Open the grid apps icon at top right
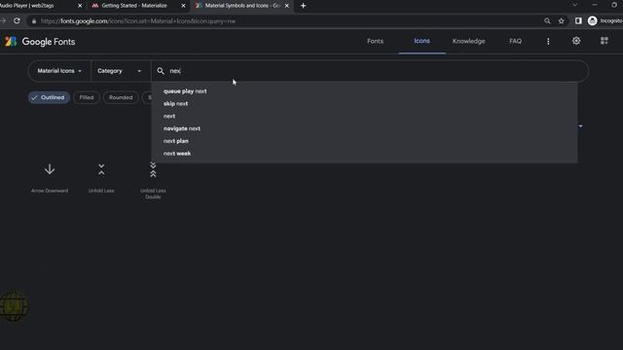Screen dimensions: 623x350 [604, 41]
